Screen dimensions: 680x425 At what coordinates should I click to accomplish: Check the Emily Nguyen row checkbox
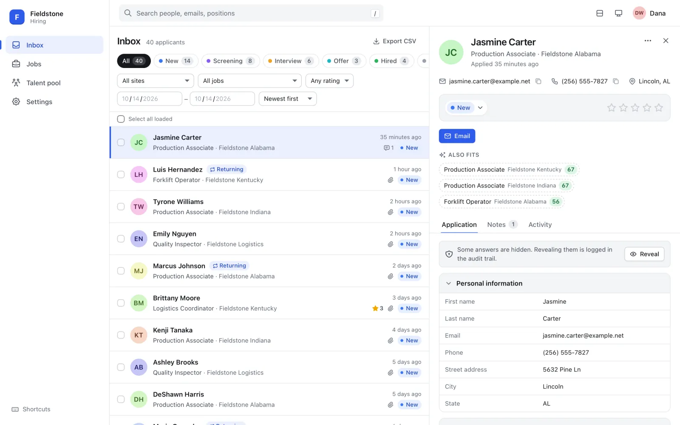tap(121, 239)
